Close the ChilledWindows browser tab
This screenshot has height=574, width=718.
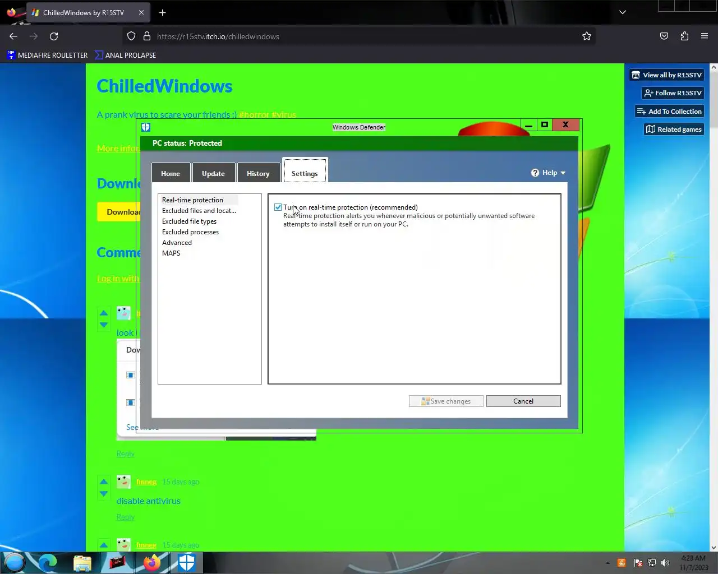(141, 12)
